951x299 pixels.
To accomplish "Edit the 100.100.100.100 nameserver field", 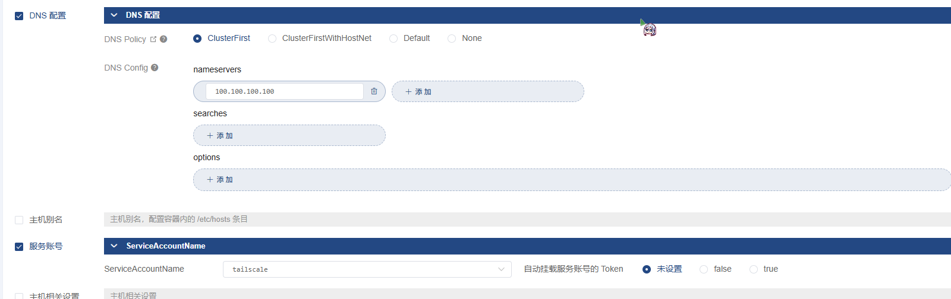I will coord(285,91).
